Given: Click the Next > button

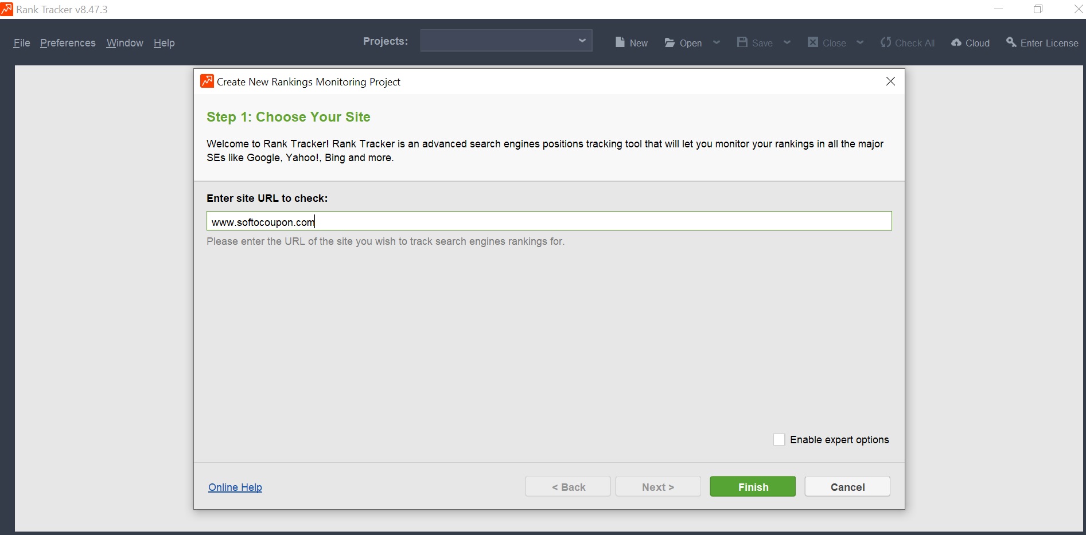Looking at the screenshot, I should [x=658, y=487].
